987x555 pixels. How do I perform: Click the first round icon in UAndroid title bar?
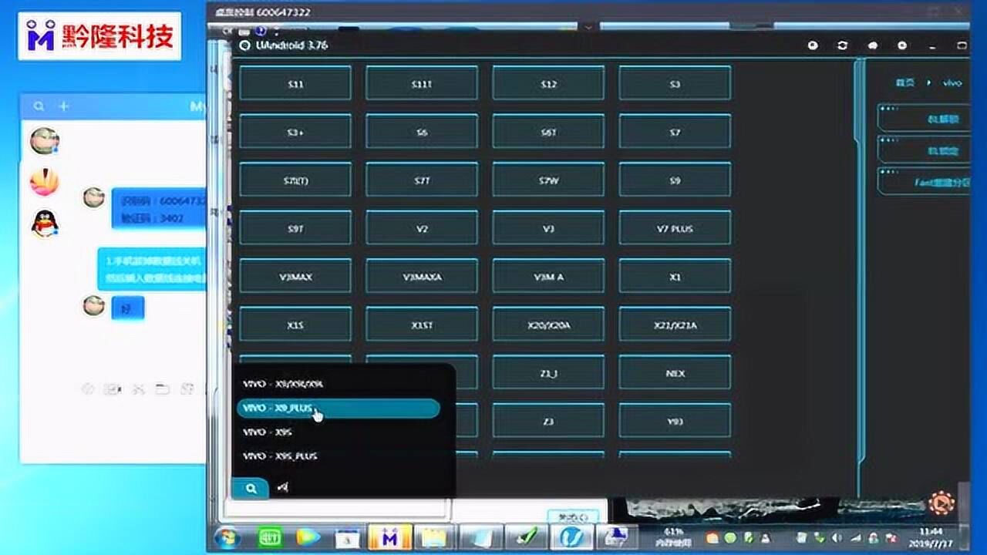point(813,45)
